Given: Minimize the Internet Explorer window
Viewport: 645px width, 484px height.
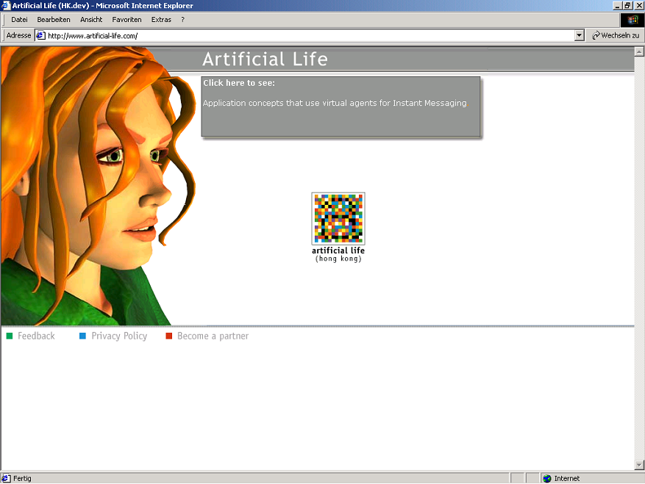Looking at the screenshot, I should 617,5.
